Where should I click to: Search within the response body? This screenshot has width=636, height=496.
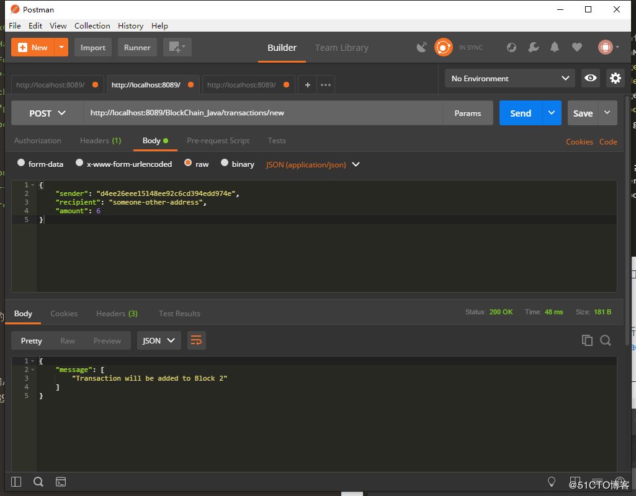(x=606, y=340)
